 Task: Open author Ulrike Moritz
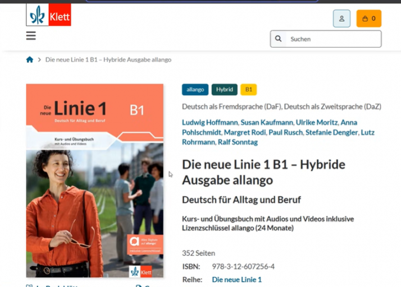click(317, 123)
